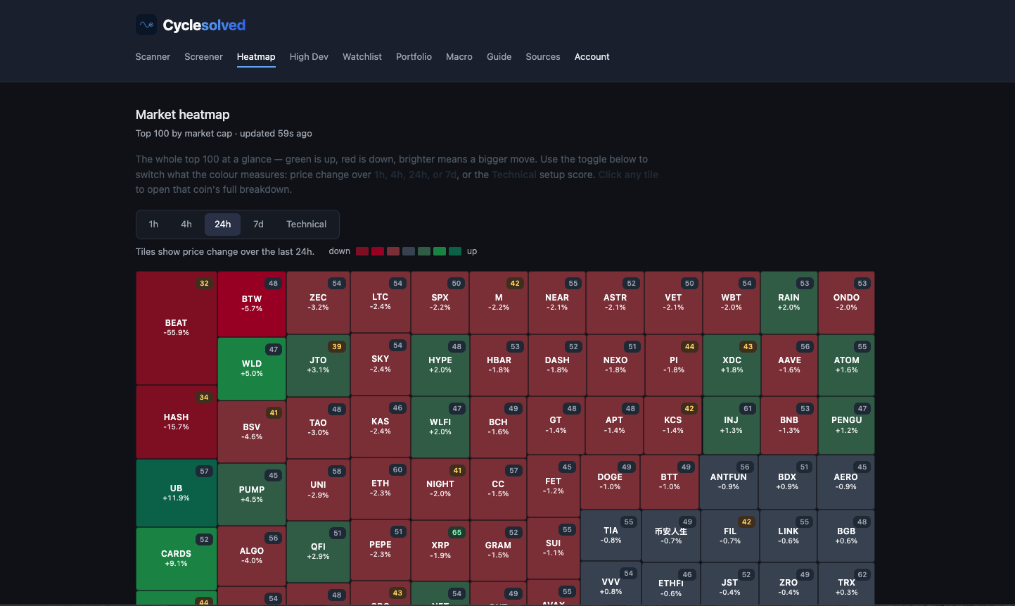The height and width of the screenshot is (606, 1015).
Task: Select the Technical toggle button
Action: (x=306, y=224)
